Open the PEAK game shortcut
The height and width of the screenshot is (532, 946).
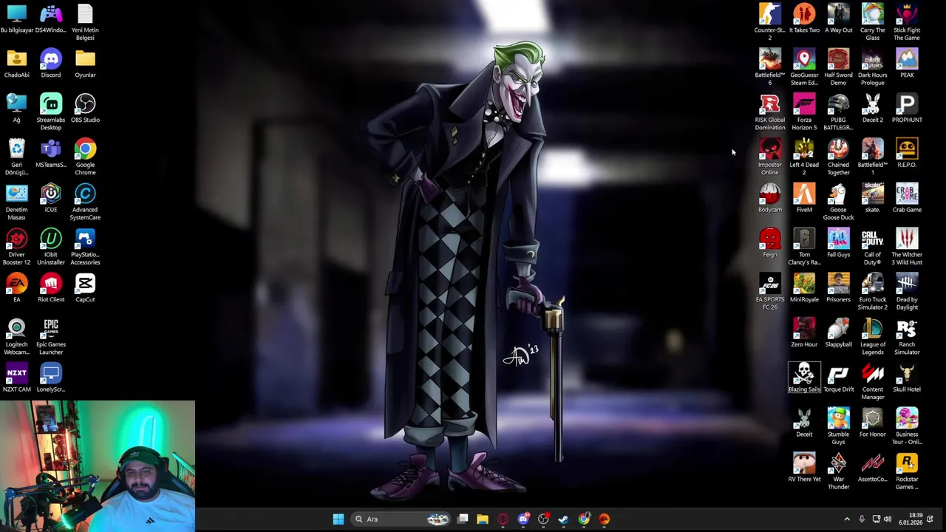click(907, 63)
